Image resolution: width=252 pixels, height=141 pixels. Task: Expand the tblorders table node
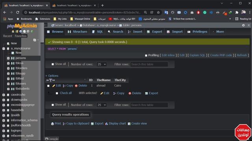[8, 69]
